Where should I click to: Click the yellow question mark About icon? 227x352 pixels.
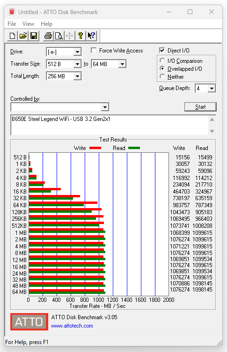coord(81,36)
